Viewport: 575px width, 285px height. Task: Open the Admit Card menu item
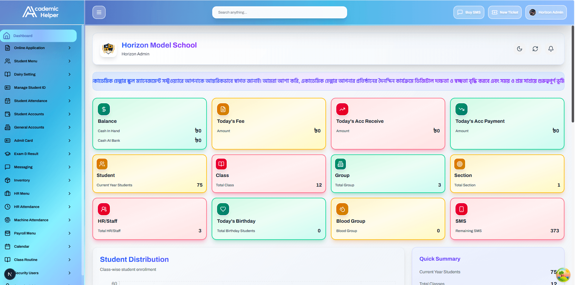39,141
